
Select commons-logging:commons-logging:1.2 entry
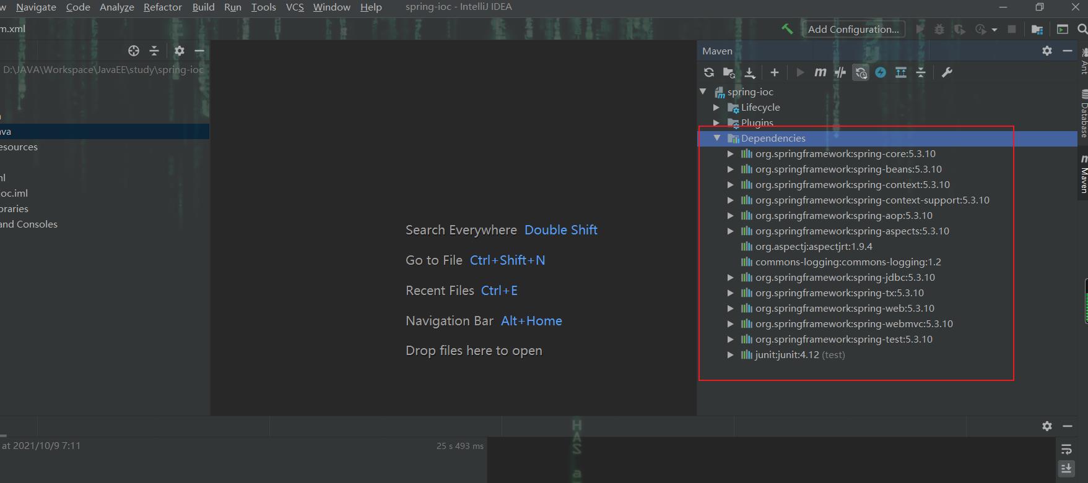[841, 262]
